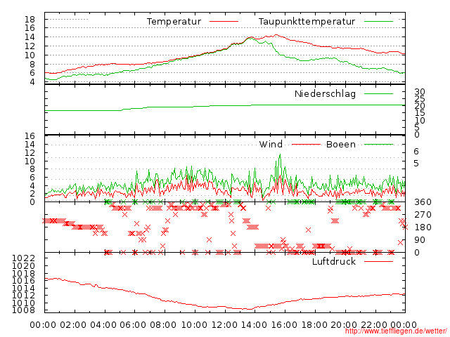
Task: Click the Luftdruck legend label
Action: 334,261
